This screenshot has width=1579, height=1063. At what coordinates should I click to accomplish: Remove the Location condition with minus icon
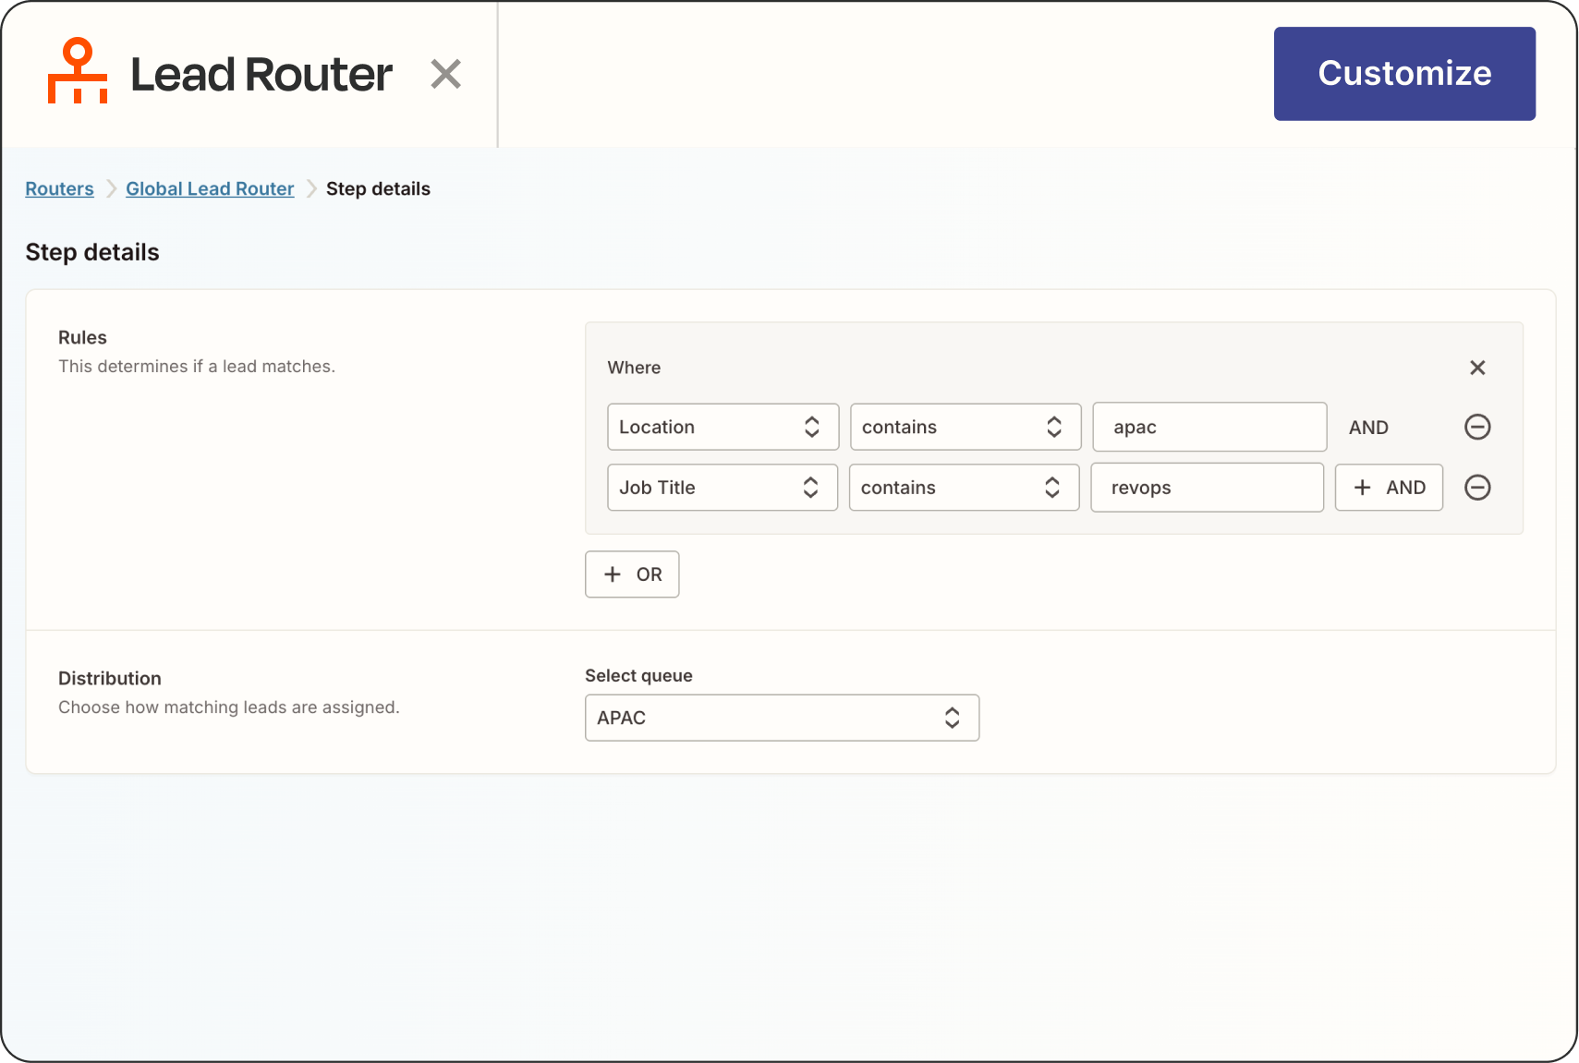(x=1476, y=427)
